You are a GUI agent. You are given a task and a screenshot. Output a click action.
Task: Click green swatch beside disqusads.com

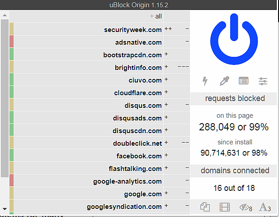point(12,117)
